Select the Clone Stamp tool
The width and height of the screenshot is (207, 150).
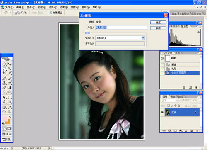click(4, 83)
